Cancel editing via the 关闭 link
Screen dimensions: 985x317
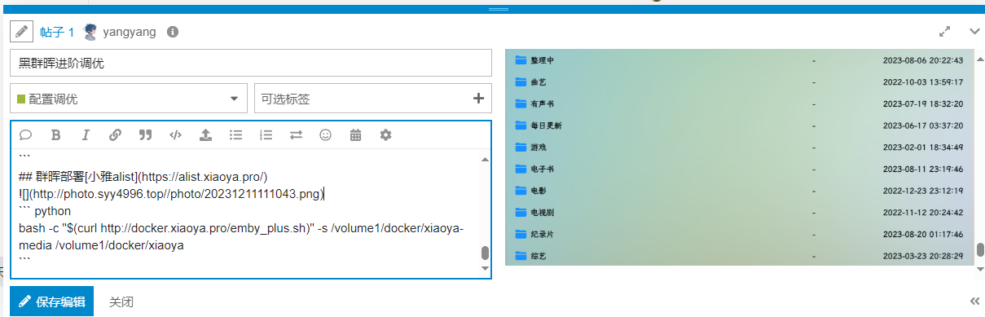coord(121,302)
